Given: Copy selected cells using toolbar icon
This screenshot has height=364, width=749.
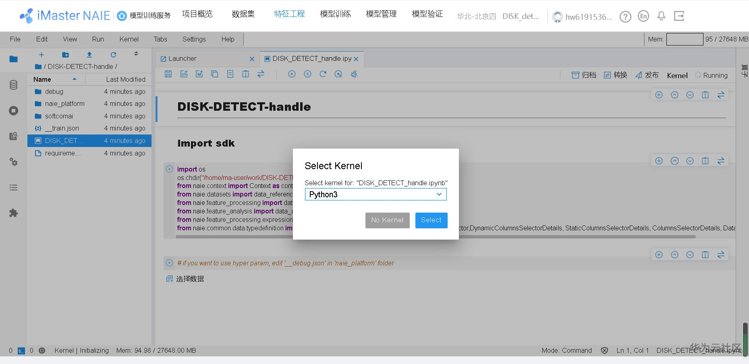Looking at the screenshot, I should (215, 74).
